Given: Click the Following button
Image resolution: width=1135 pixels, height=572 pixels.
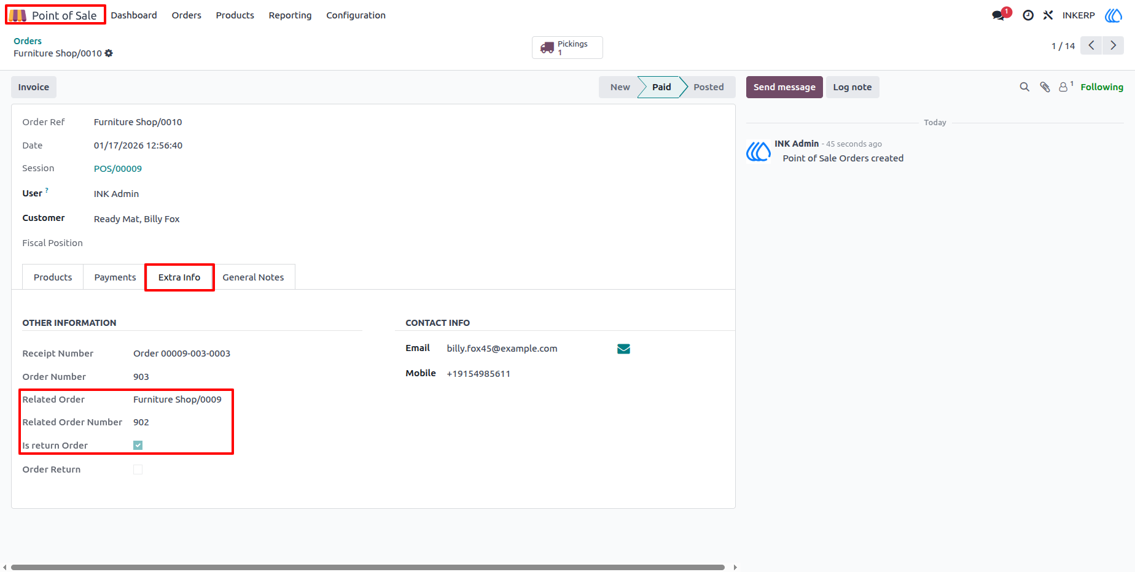Looking at the screenshot, I should click(x=1102, y=87).
